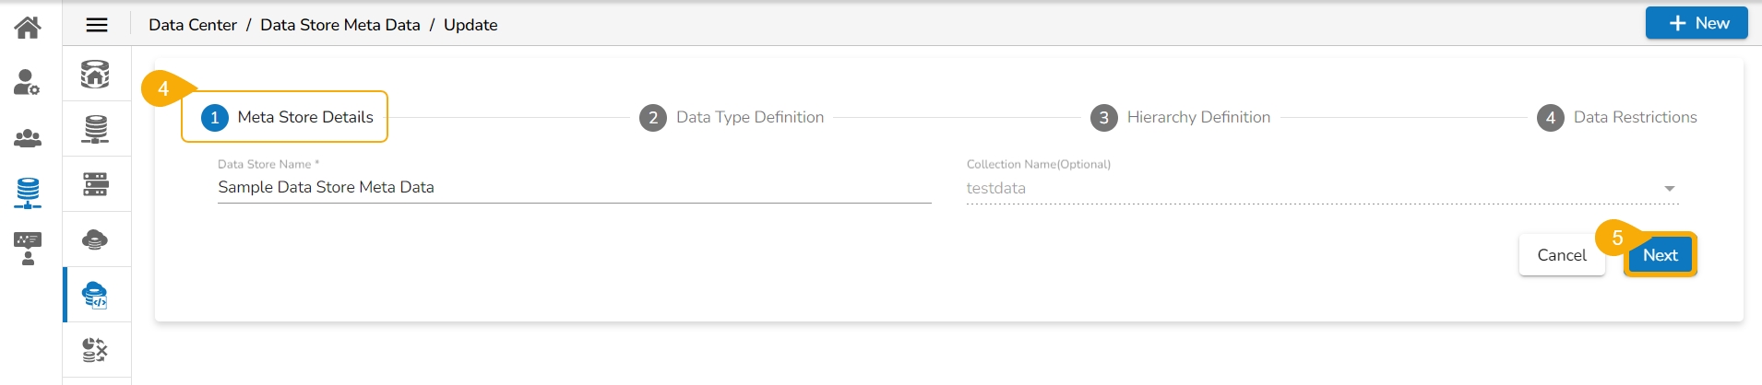
Task: Open the presenter dashboard icon
Action: pos(28,249)
